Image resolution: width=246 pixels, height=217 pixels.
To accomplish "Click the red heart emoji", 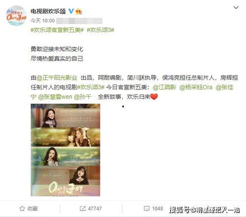I will [154, 97].
